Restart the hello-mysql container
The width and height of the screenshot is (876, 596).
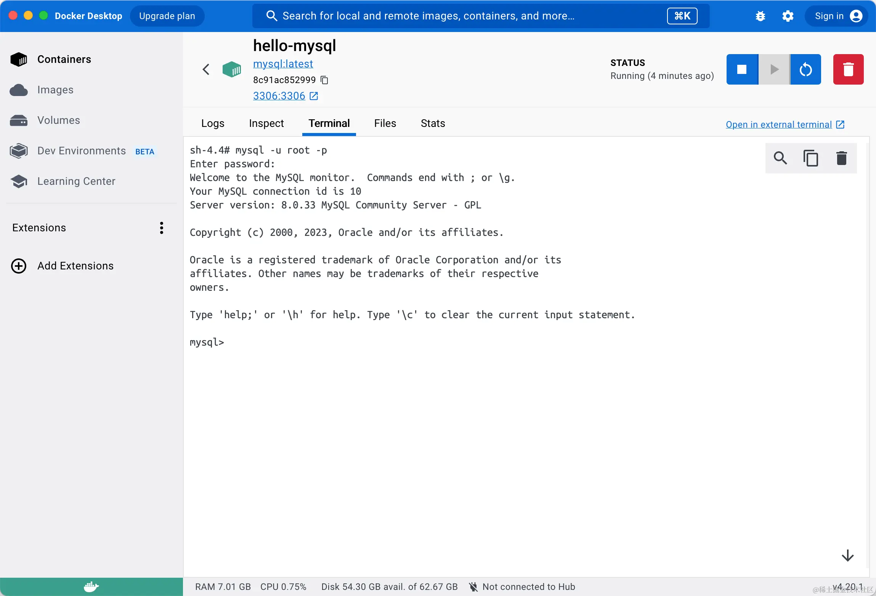point(805,69)
